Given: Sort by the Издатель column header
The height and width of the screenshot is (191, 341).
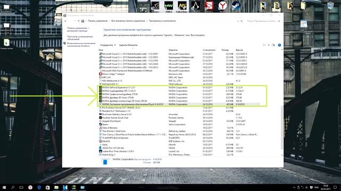Looking at the screenshot, I should [x=173, y=50].
